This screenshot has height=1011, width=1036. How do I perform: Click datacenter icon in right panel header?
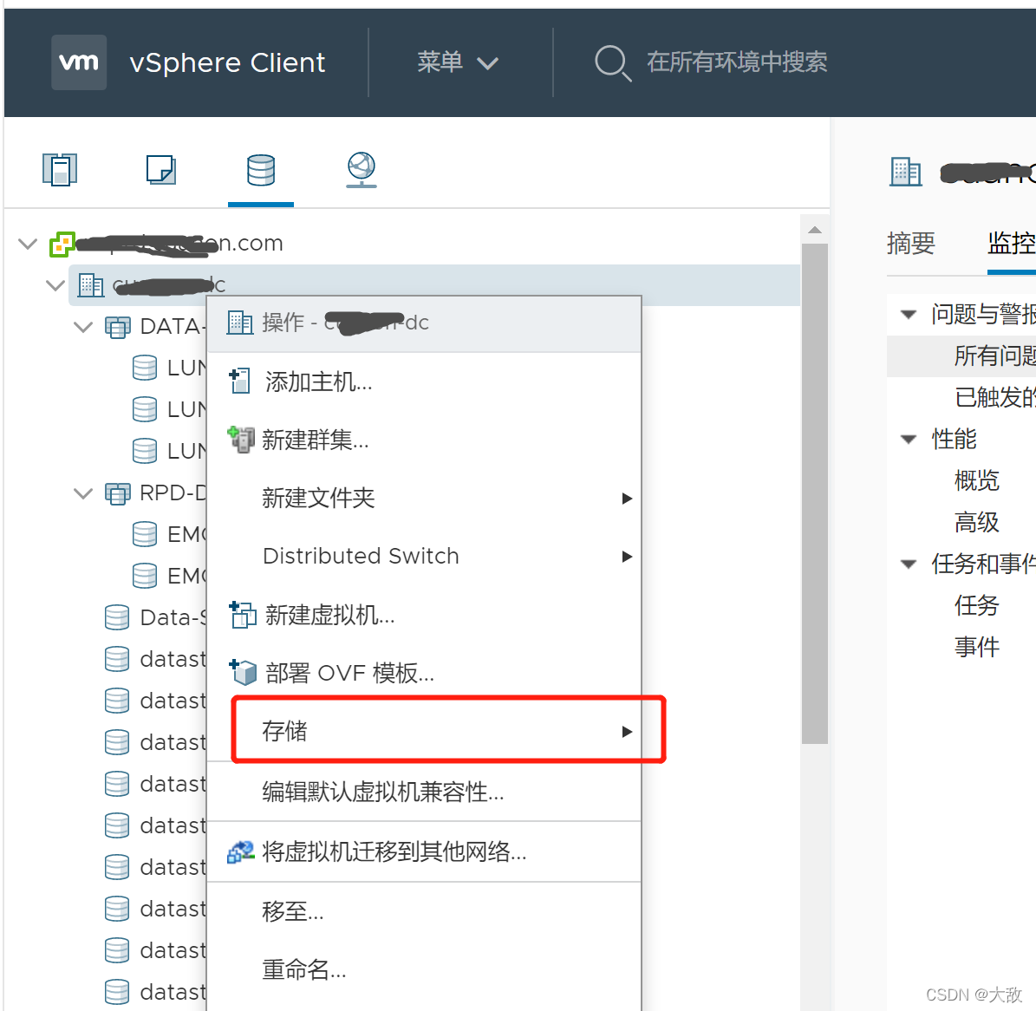(905, 172)
